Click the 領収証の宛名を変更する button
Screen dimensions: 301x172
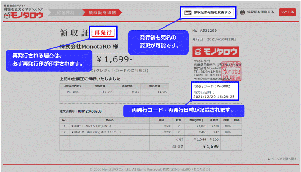(208, 13)
